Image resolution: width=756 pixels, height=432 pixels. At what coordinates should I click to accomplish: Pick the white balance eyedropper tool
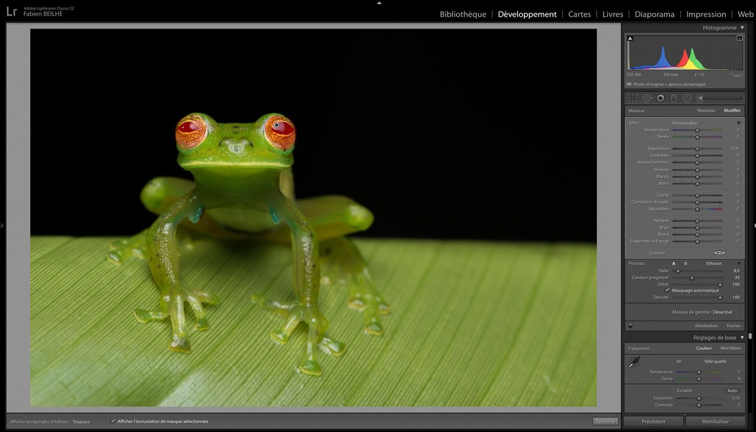coord(634,362)
